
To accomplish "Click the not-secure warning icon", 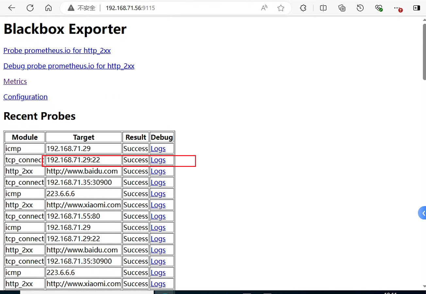I will 71,8.
